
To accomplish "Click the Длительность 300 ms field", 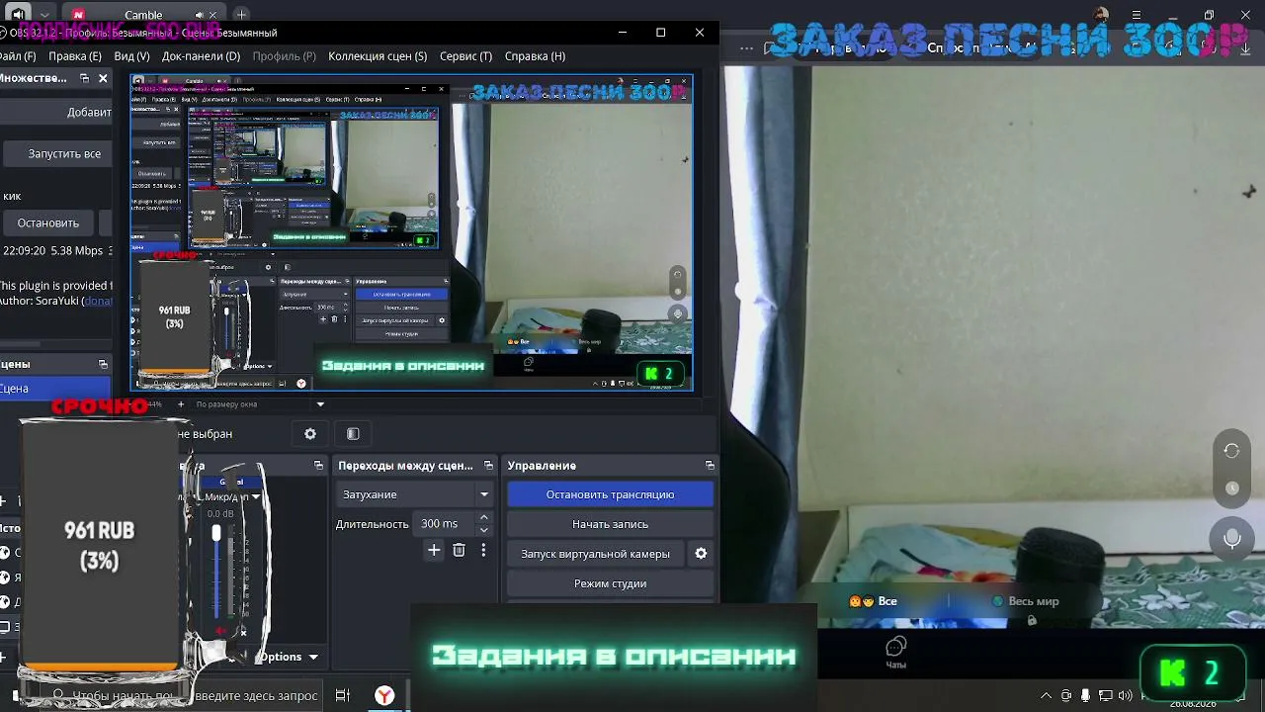I will pos(444,524).
